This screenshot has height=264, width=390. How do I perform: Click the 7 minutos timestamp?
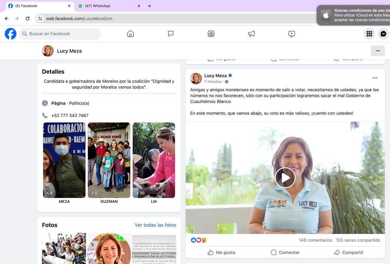(213, 82)
